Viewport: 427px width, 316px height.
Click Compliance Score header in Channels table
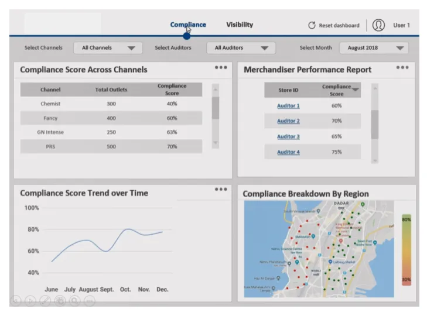tap(172, 90)
